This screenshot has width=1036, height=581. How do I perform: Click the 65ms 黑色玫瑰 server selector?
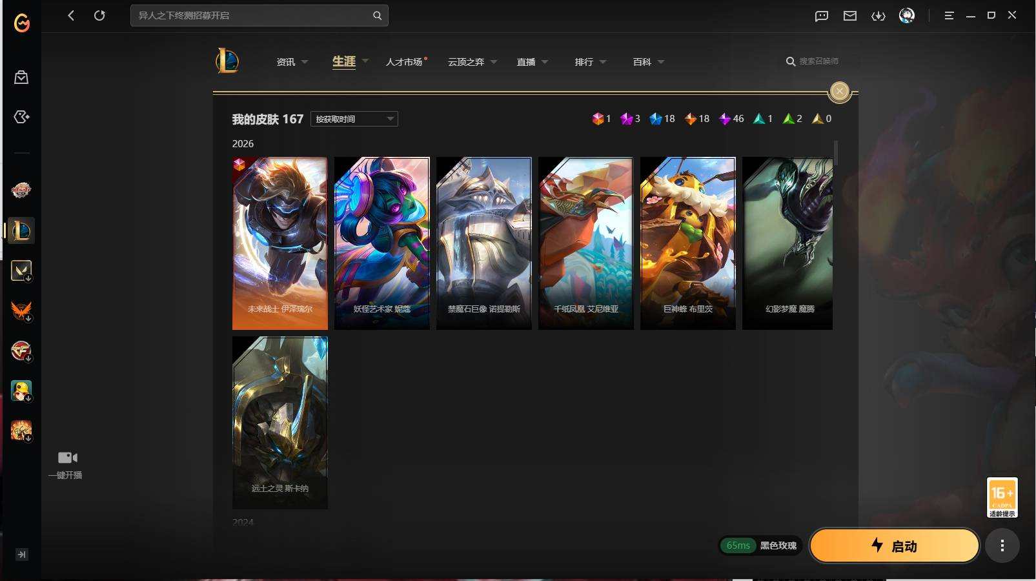click(760, 545)
